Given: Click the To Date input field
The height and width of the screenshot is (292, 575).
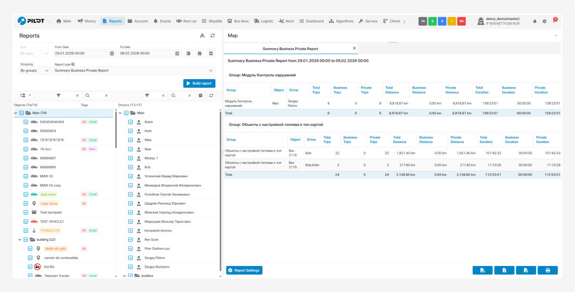Looking at the screenshot, I should [146, 53].
